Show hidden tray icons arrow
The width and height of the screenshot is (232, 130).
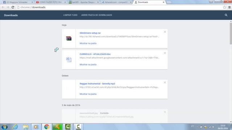197,127
